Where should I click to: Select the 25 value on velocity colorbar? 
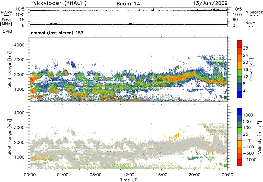click(246, 134)
